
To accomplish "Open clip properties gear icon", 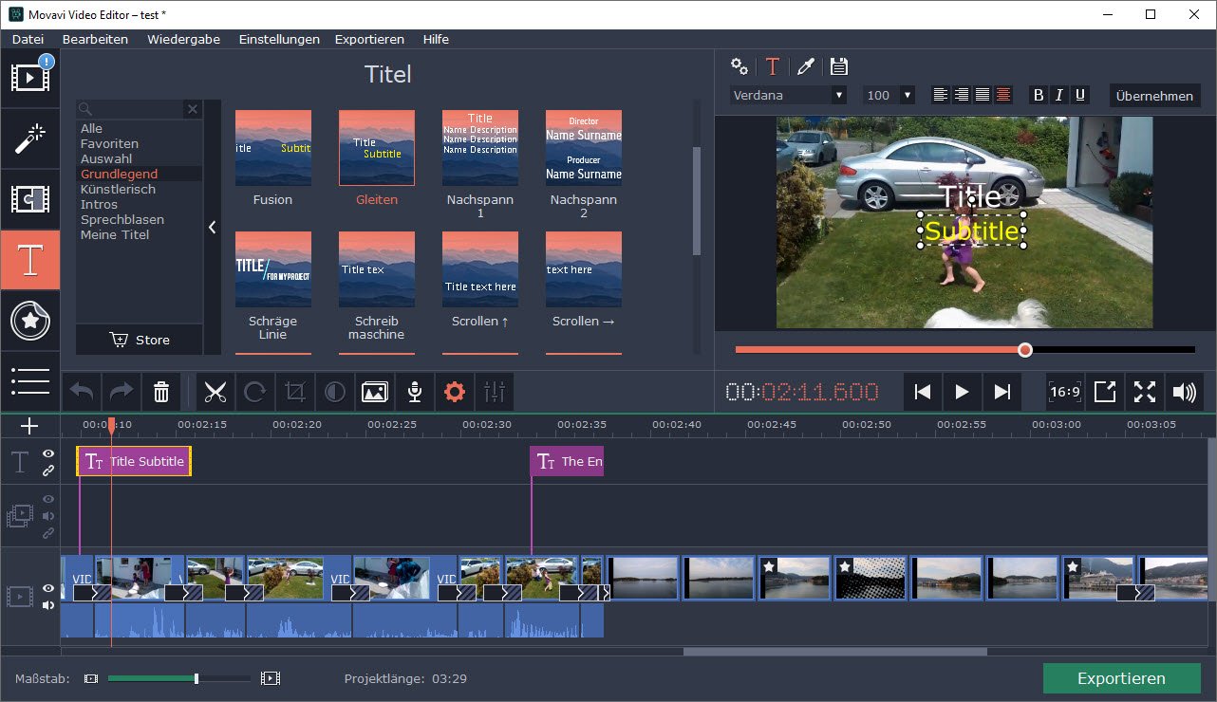I will point(455,391).
